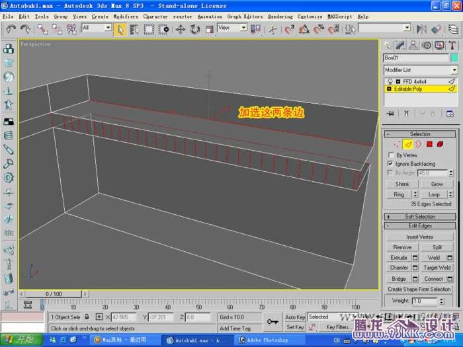Click the Unlink Selection tool
The width and height of the screenshot is (463, 347).
click(57, 29)
